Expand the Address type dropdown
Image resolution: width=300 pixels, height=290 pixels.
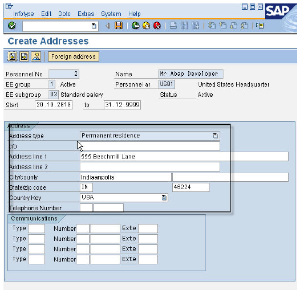coord(215,136)
